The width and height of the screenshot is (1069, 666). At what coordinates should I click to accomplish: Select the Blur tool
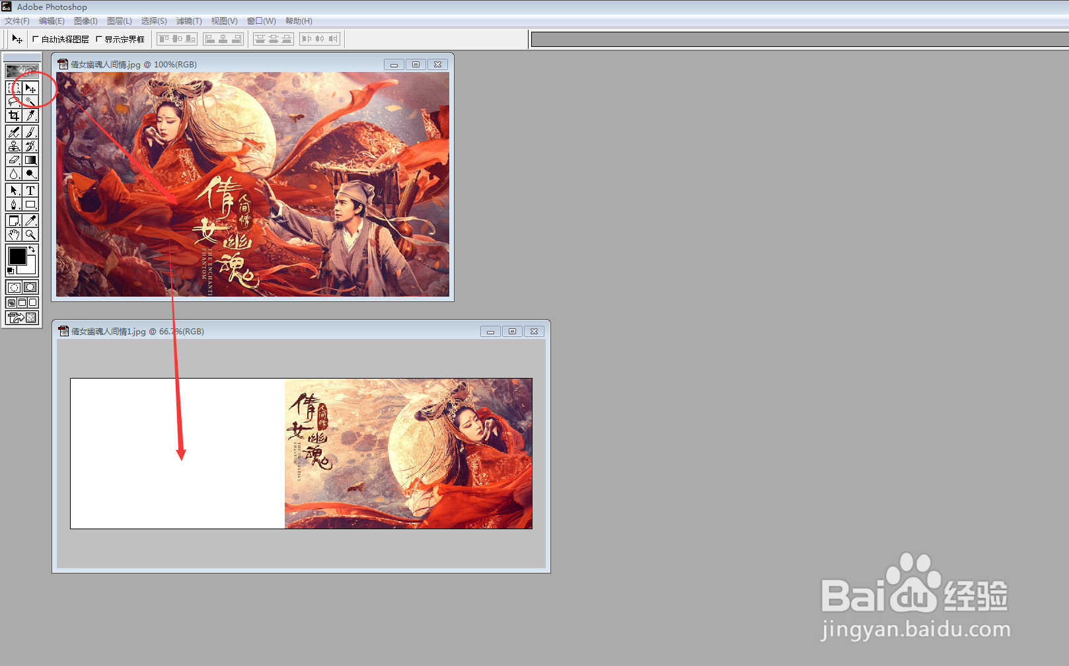(x=14, y=174)
